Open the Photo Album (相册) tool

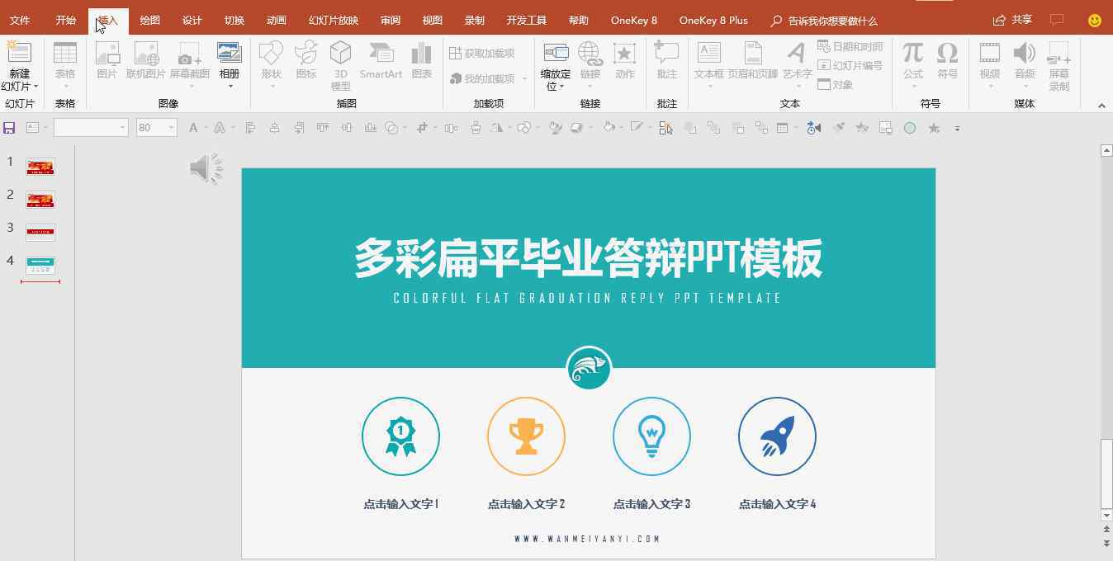click(229, 54)
